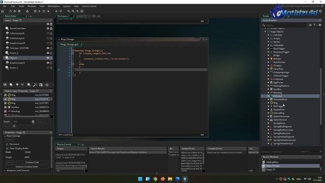This screenshot has width=325, height=183.
Task: Open Game Options toolbar icon
Action: [56, 11]
